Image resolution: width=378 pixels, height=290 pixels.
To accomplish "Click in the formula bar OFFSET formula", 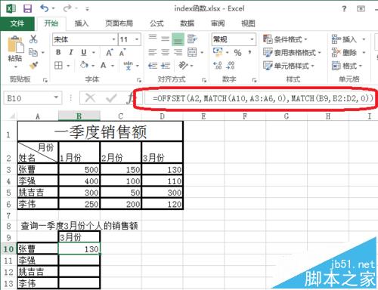I will (x=263, y=98).
